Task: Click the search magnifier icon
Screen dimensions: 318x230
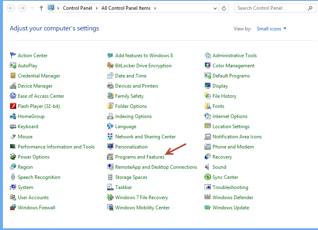Action: click(310, 8)
